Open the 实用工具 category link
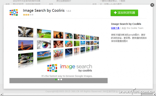The height and width of the screenshot is (96, 156). (x=115, y=28)
